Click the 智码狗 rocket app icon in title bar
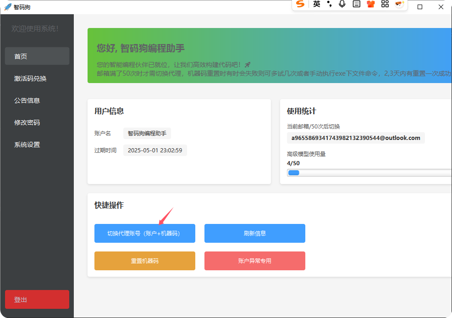 pos(7,7)
